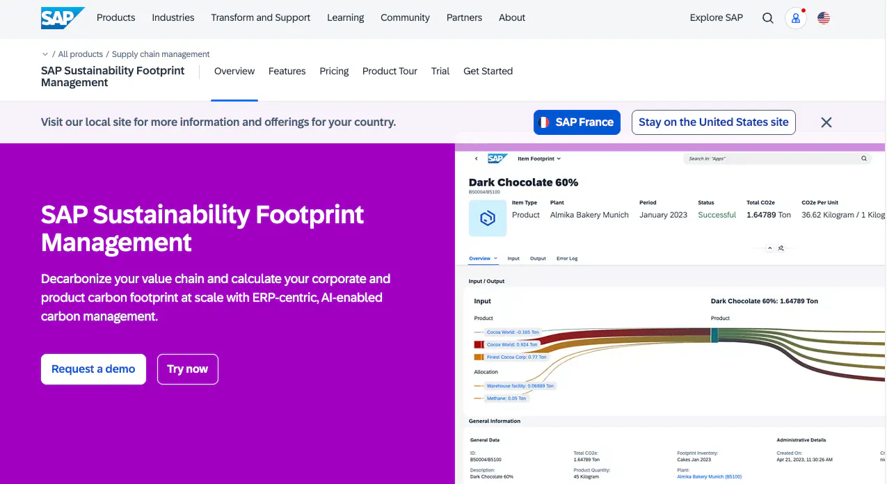Screen dimensions: 887x484
Task: Click Finest Cocoa Corp: 0.77 Ton label
Action: click(x=517, y=357)
